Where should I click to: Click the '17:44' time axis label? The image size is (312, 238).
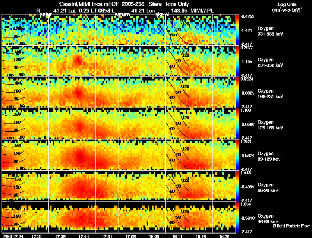pos(83,236)
